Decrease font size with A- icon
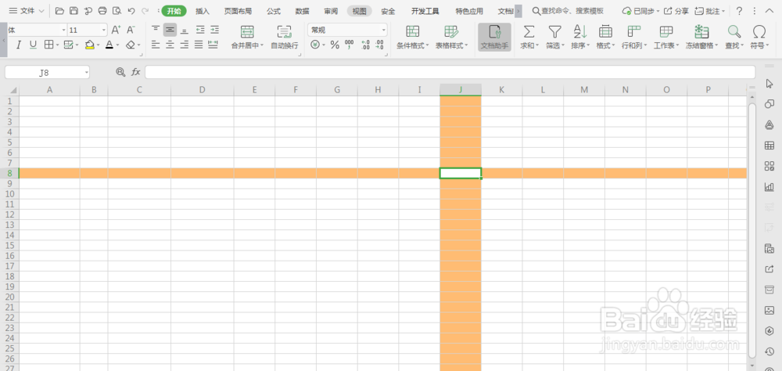 (131, 30)
